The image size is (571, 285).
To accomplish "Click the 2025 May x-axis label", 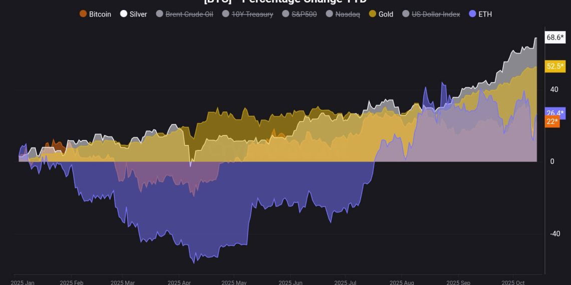I will coord(234,282).
